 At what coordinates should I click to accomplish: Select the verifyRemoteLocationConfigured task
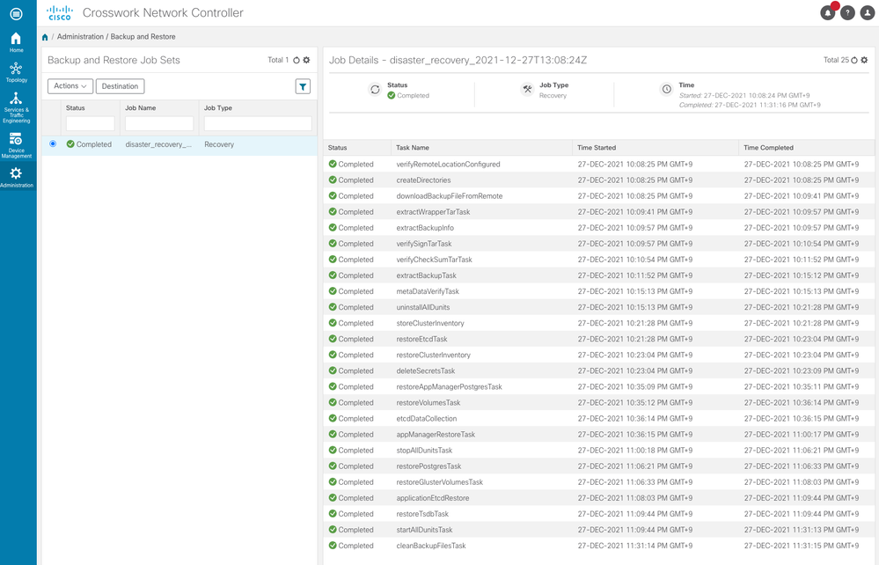click(598, 165)
